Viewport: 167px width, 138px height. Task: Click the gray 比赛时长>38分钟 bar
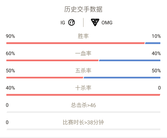click(83, 129)
